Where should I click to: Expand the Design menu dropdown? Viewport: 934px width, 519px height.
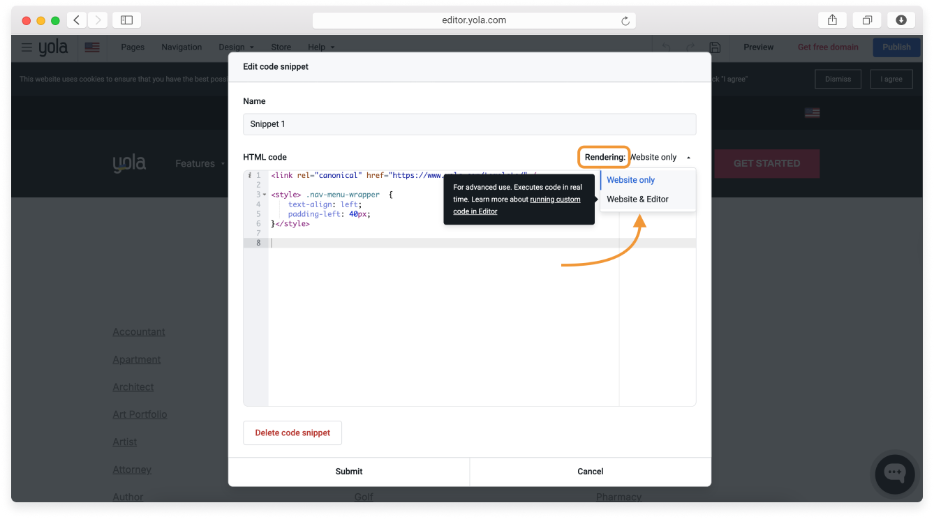pyautogui.click(x=236, y=47)
